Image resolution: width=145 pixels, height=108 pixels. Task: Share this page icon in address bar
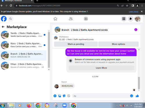122,6
